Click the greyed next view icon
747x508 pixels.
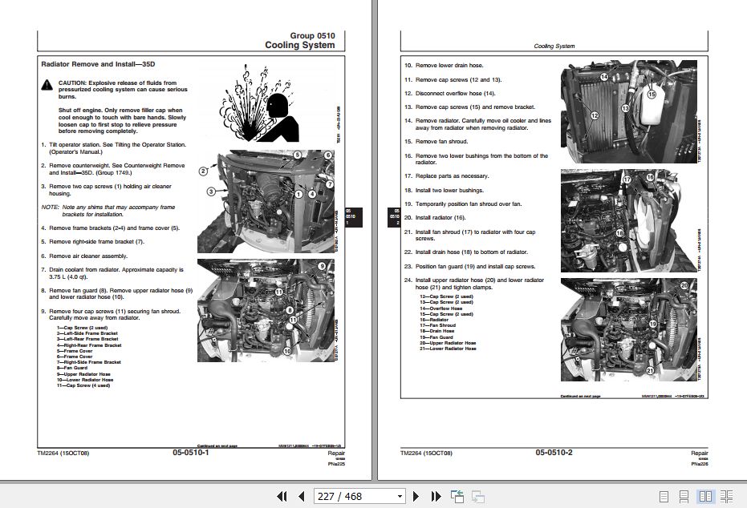tap(478, 497)
